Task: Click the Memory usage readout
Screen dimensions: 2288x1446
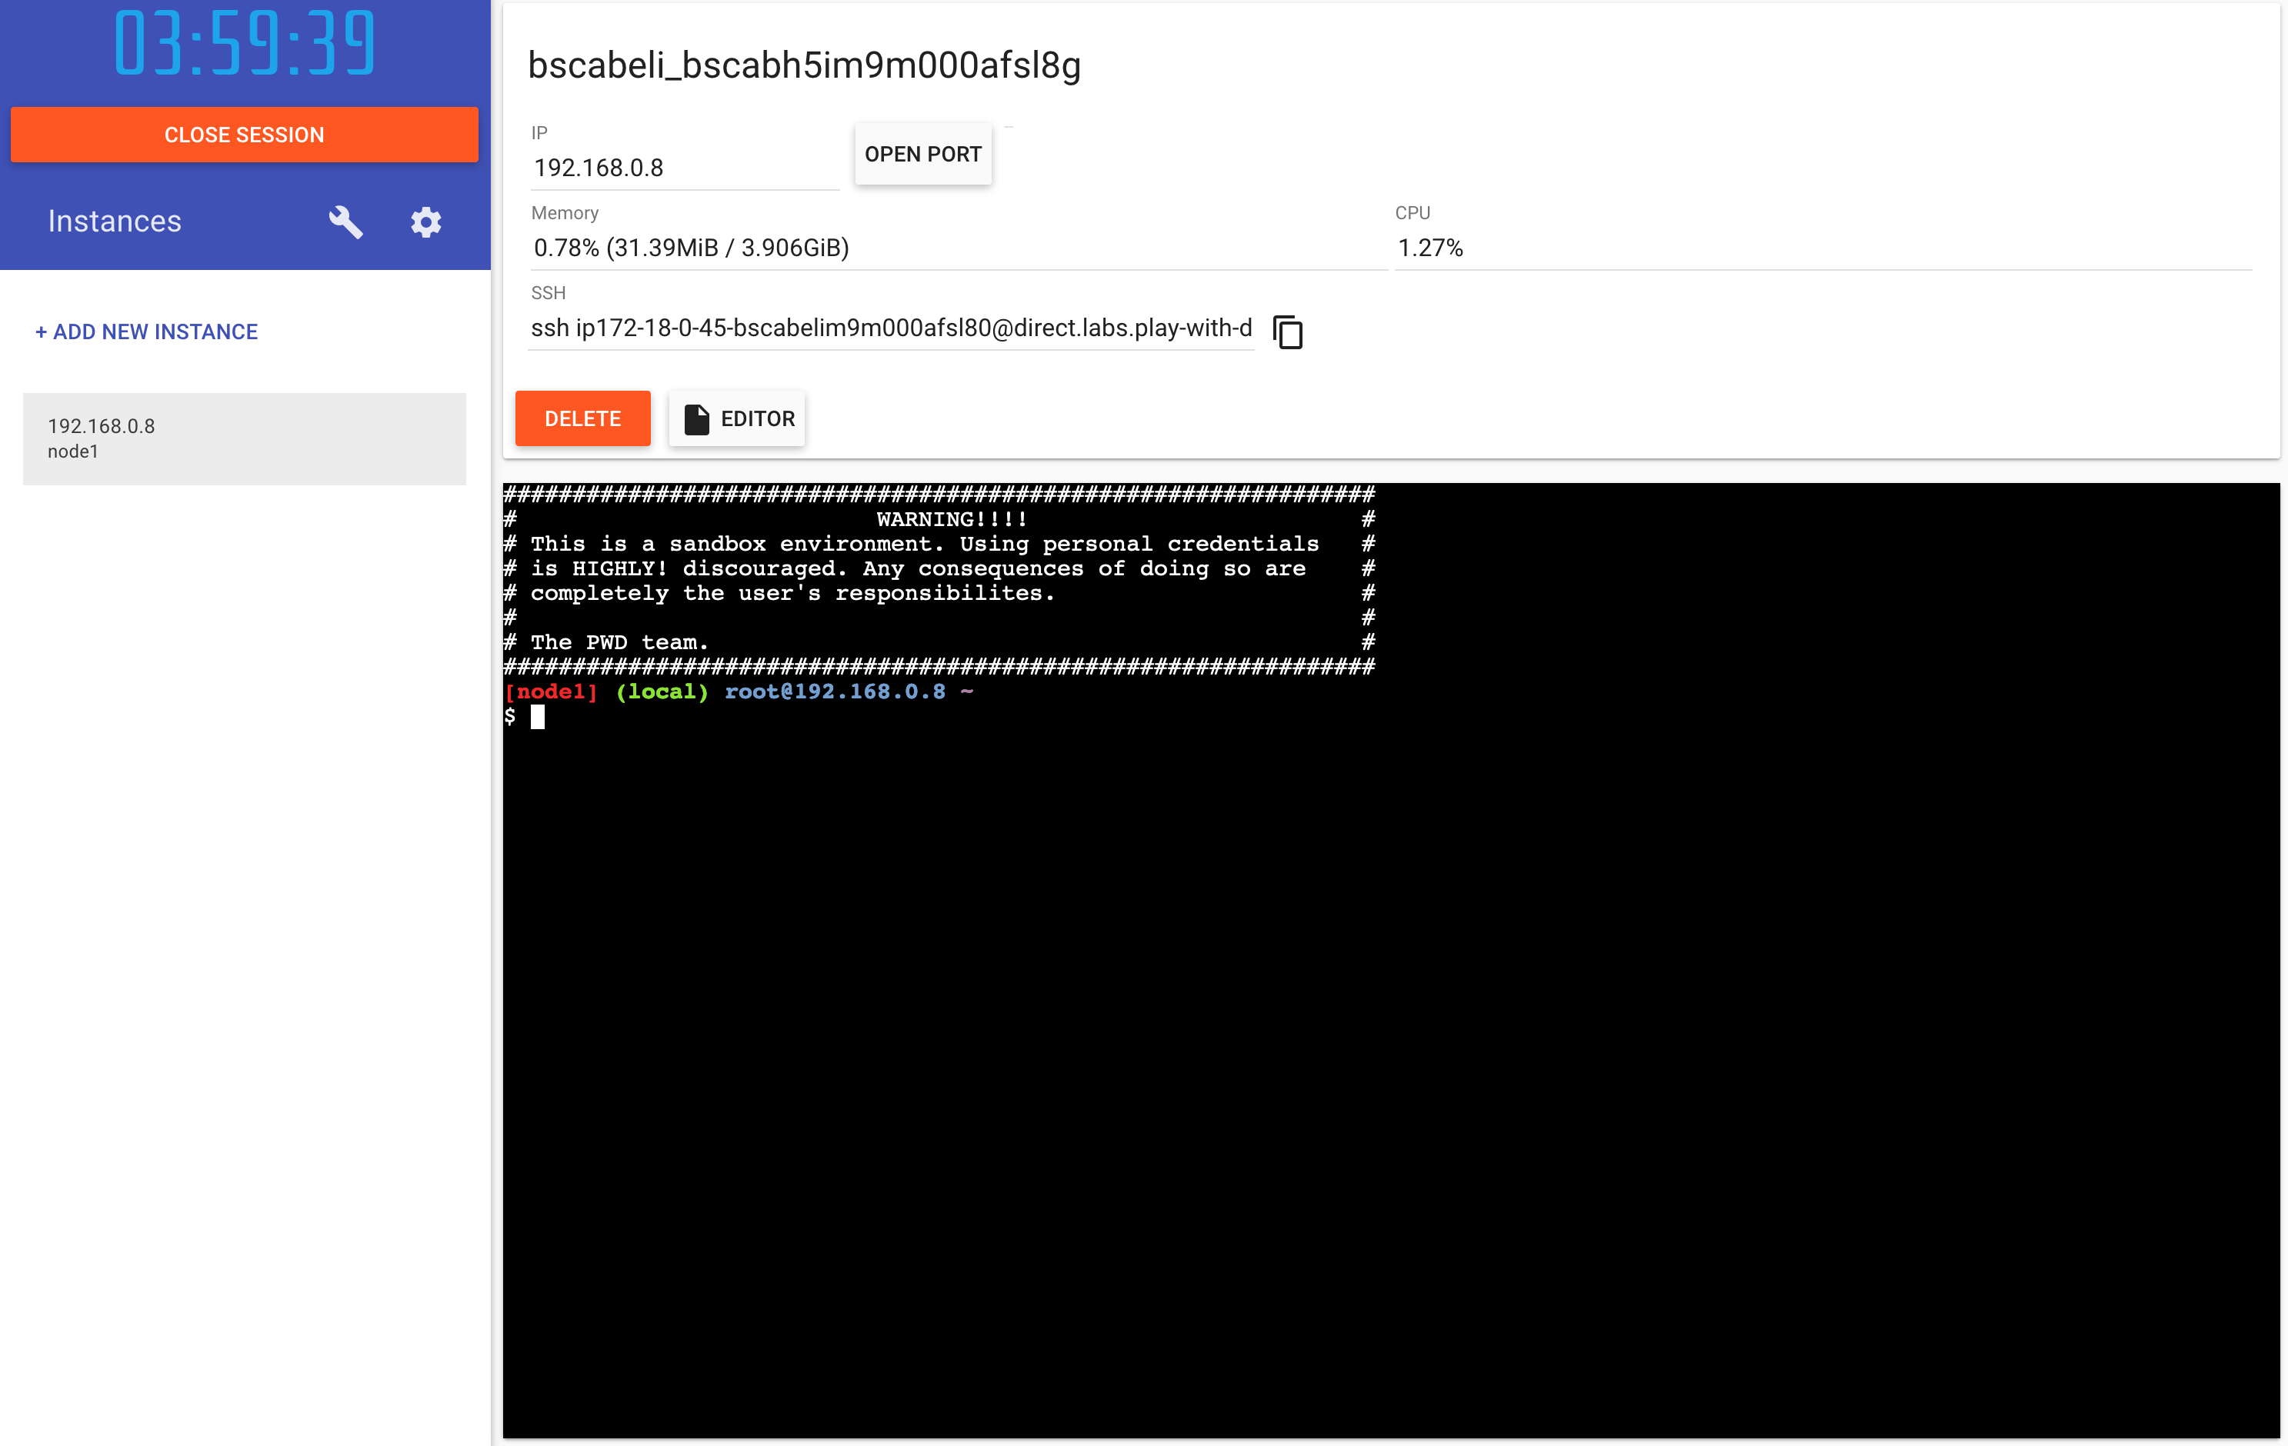Action: (x=691, y=248)
